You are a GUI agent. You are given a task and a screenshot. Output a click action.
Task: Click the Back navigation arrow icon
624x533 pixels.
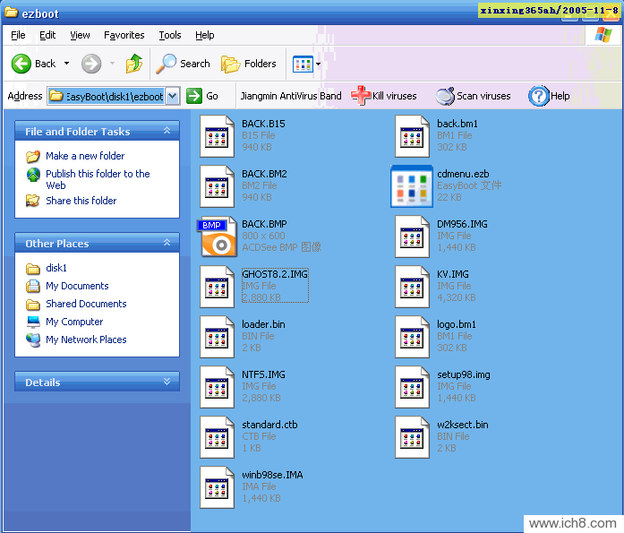[21, 64]
